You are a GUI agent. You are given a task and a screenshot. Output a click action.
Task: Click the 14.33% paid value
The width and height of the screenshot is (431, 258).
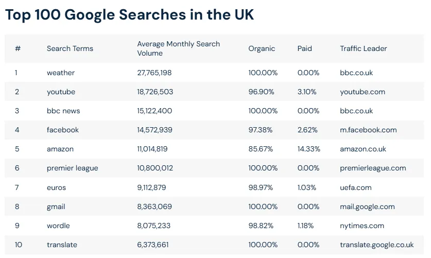click(309, 149)
